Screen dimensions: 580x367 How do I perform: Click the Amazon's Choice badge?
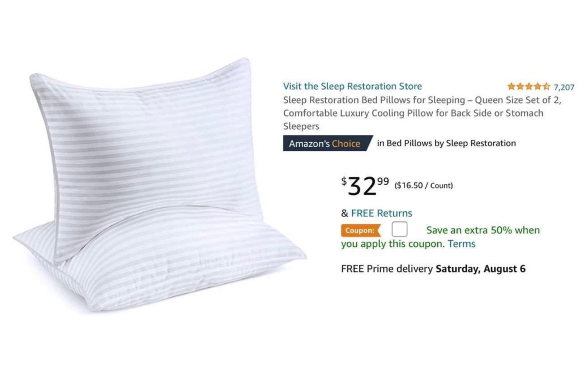[328, 143]
